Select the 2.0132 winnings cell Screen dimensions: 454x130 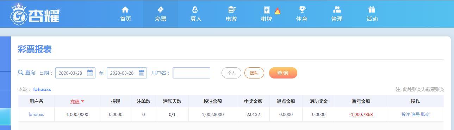[x=253, y=114]
